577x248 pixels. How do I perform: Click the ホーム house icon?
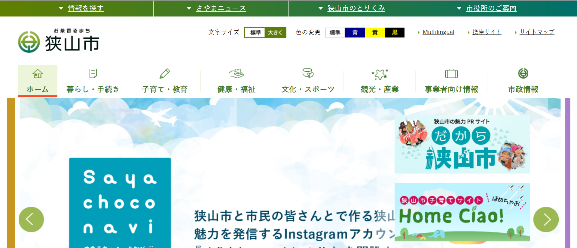tap(38, 73)
